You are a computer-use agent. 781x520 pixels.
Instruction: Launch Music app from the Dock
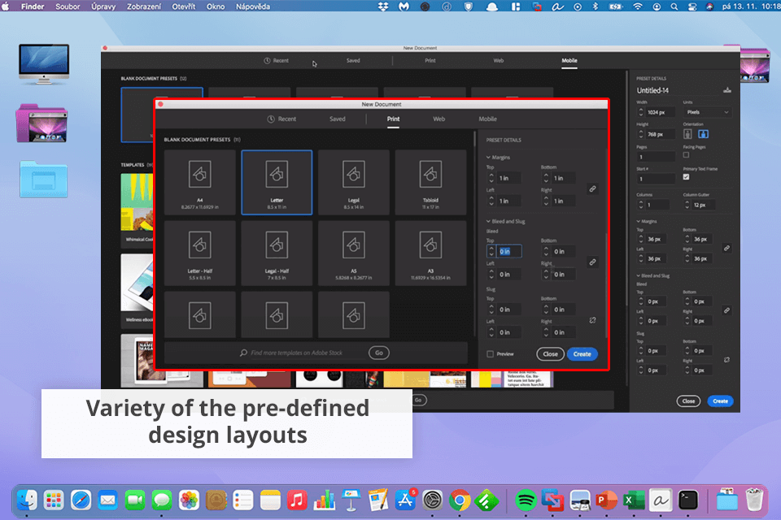pyautogui.click(x=297, y=500)
